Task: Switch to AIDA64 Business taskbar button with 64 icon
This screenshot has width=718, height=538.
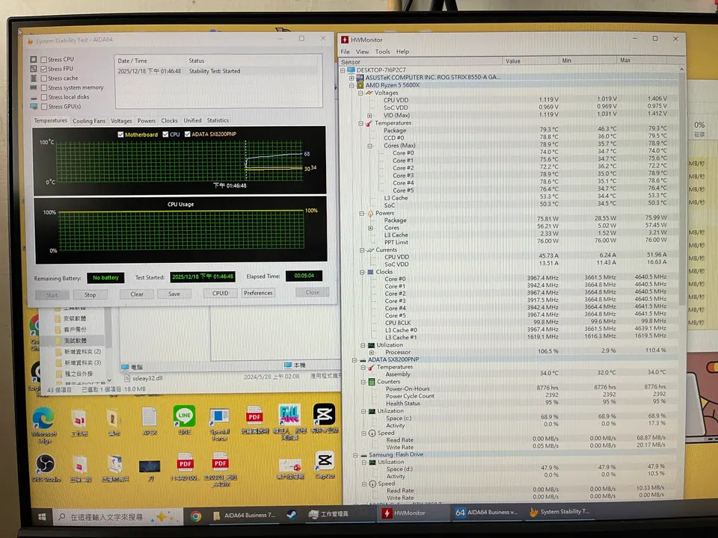Action: 486,513
